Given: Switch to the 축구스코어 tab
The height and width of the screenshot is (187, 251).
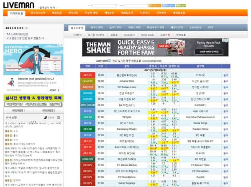Looking at the screenshot, I should [77, 28].
